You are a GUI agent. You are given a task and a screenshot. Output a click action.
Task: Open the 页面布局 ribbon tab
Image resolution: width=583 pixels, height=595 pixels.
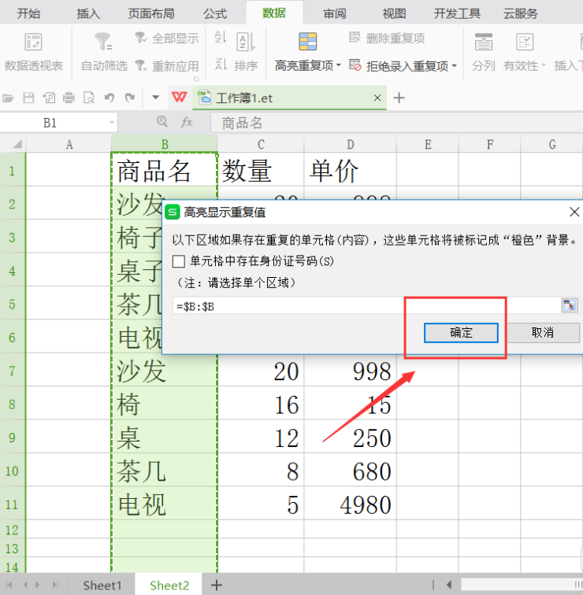point(151,13)
